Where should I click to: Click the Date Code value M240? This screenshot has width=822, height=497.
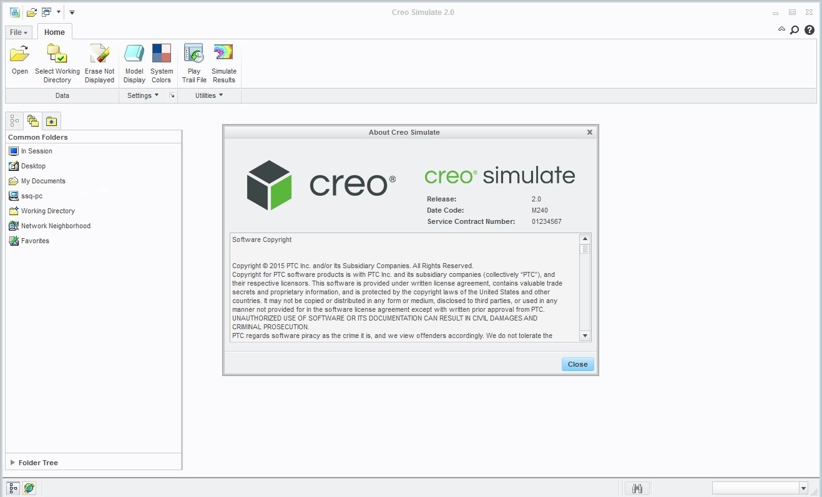[x=540, y=210]
